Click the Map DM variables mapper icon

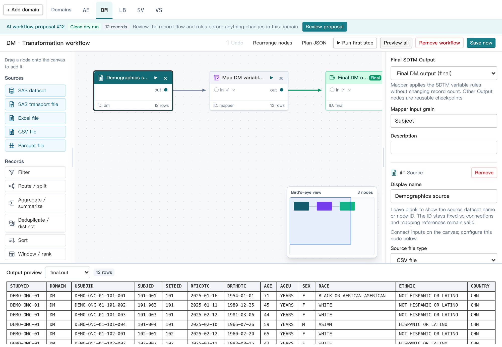pyautogui.click(x=216, y=78)
